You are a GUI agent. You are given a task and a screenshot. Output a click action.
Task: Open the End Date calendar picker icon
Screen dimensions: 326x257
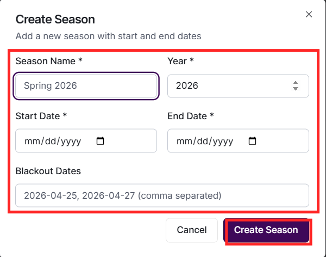click(x=252, y=141)
